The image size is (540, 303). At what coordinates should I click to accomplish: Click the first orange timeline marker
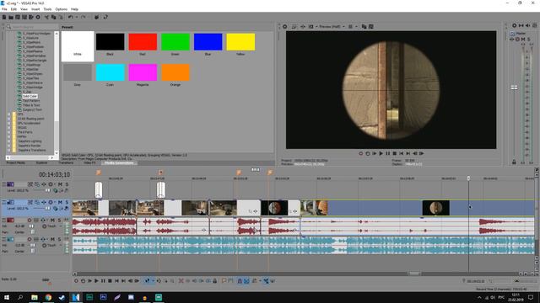99,172
